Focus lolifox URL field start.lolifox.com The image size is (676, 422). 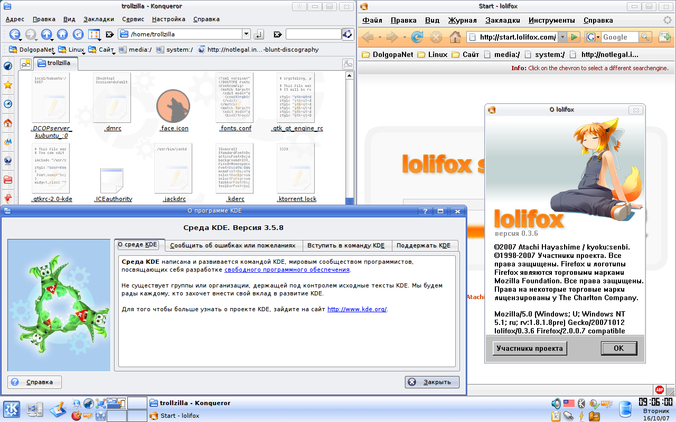pyautogui.click(x=512, y=37)
